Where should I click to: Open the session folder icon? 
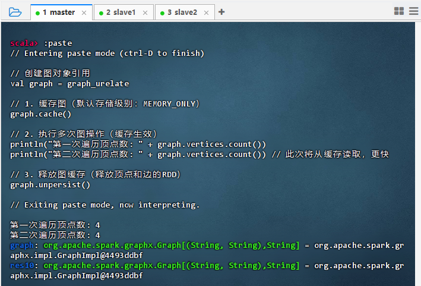click(x=15, y=12)
